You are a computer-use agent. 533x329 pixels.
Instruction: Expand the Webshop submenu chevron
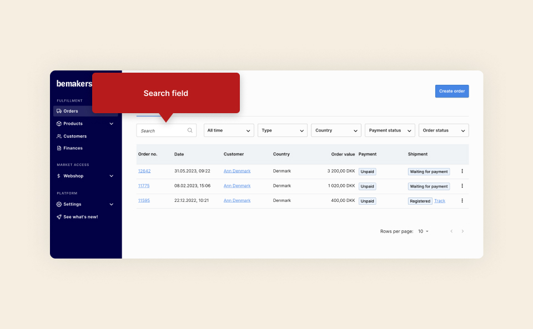[112, 176]
